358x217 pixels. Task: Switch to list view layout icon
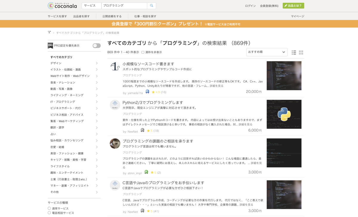point(294,52)
